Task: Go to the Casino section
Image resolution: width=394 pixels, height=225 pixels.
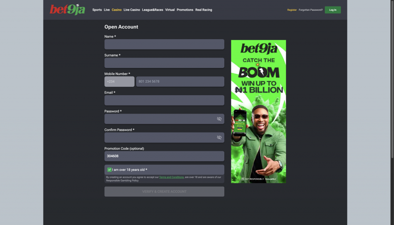Action: [x=117, y=10]
